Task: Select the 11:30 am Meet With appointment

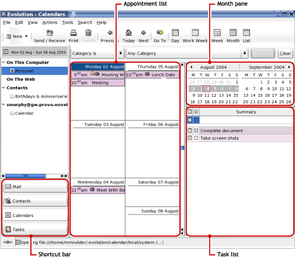Action: tap(98, 190)
